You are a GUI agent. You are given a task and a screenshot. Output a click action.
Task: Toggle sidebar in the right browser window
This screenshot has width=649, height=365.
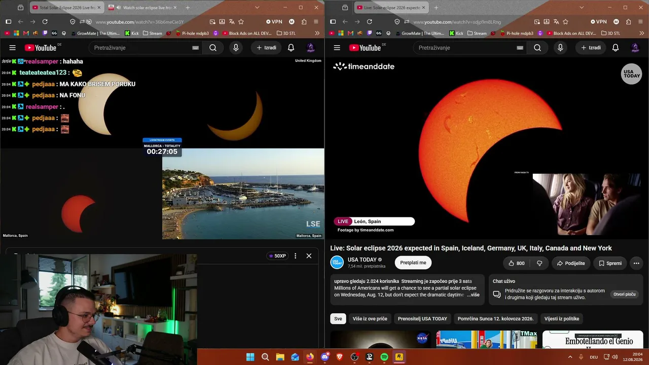pos(333,22)
